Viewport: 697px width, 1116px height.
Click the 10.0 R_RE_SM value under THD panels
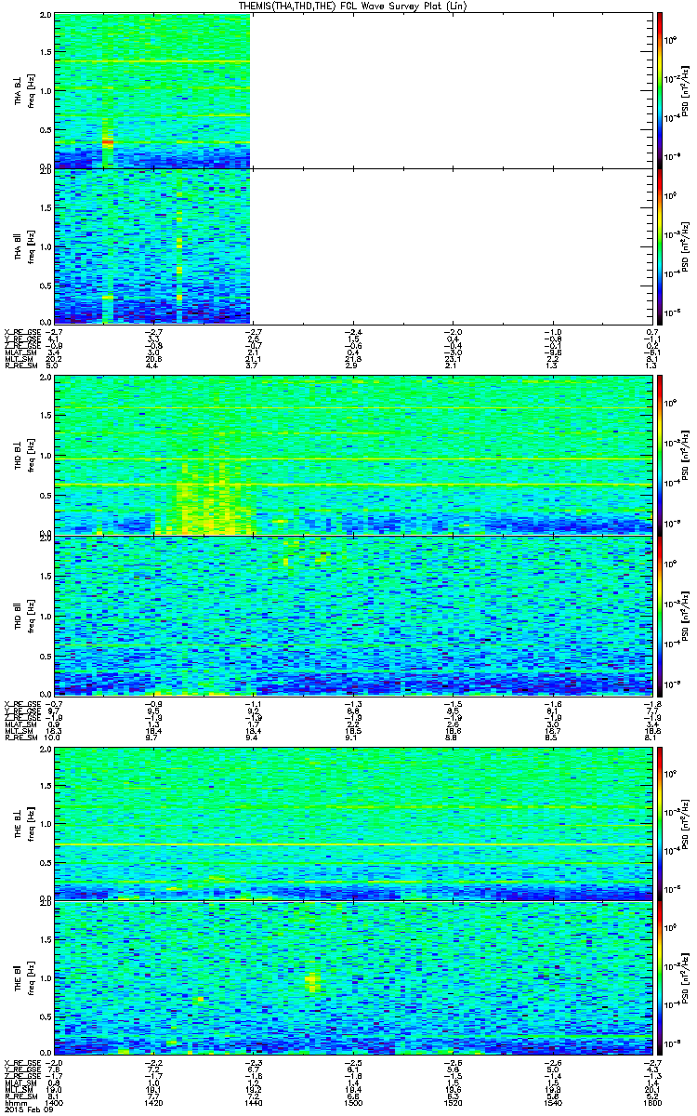coord(54,737)
